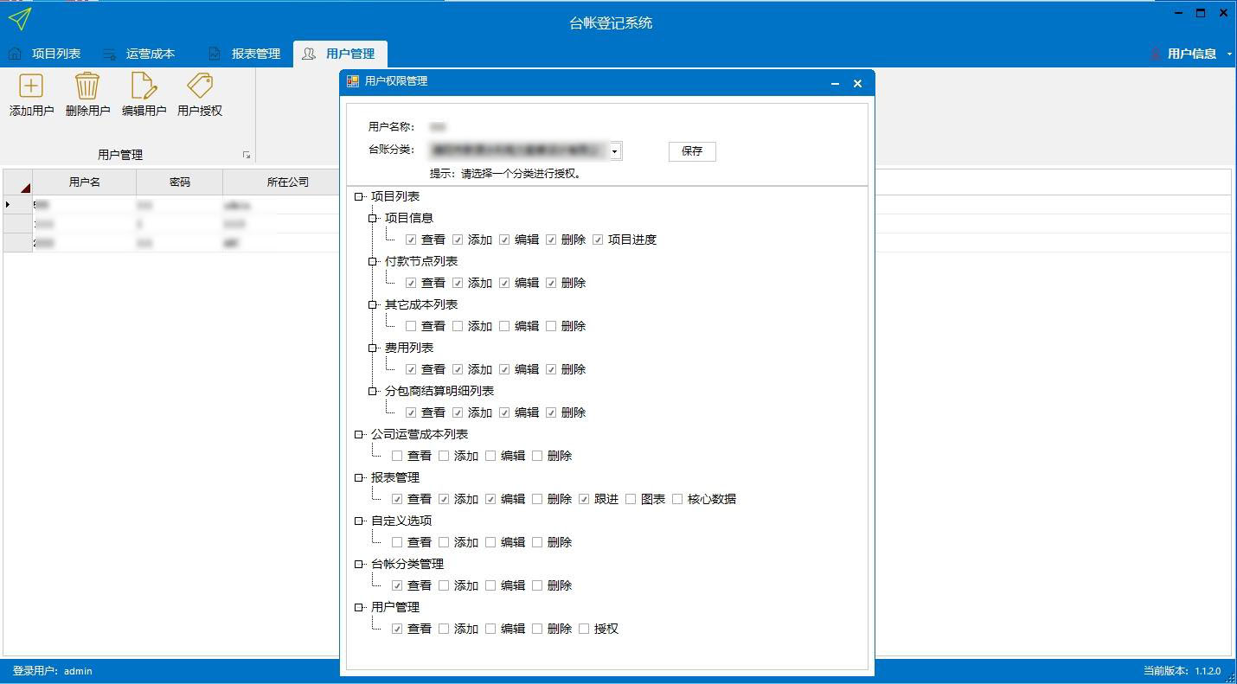Check 编辑 under 台帐分类管理
The width and height of the screenshot is (1237, 684).
pos(490,585)
